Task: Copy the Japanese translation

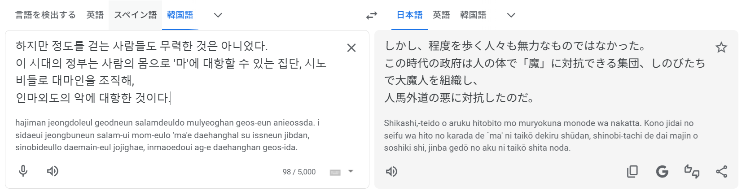Action: (x=632, y=171)
